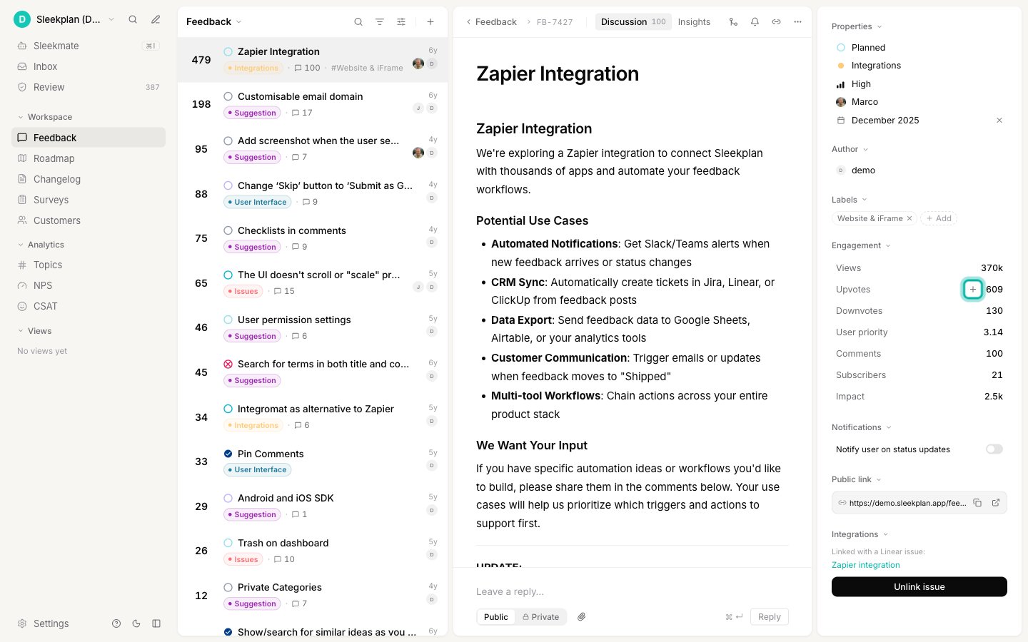Switch to dark mode with moon icon
Image resolution: width=1028 pixels, height=642 pixels.
pos(136,623)
